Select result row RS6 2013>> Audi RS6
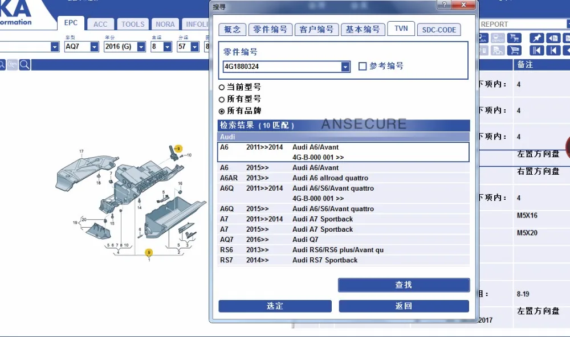Screen dimensions: 570x337 (343, 250)
